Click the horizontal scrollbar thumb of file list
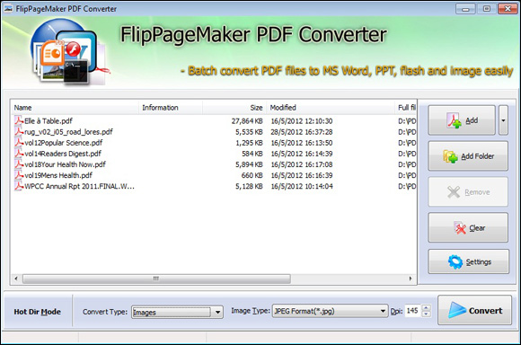This screenshot has width=521, height=345. (x=156, y=279)
